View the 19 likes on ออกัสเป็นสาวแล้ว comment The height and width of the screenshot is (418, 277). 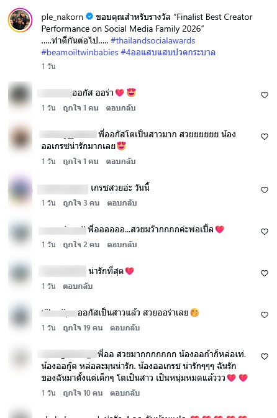click(x=83, y=327)
